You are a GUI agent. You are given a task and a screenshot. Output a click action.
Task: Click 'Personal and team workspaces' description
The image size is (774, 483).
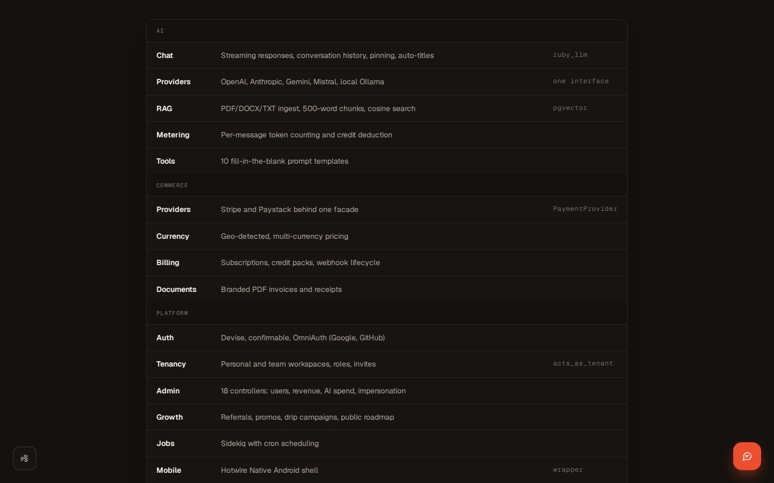tap(298, 364)
